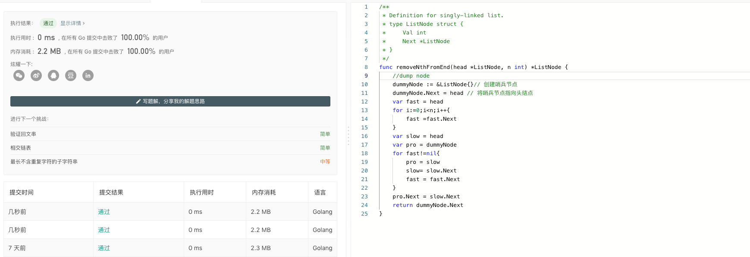Click the panel divider drag handle
Image resolution: width=750 pixels, height=257 pixels.
pos(348,136)
